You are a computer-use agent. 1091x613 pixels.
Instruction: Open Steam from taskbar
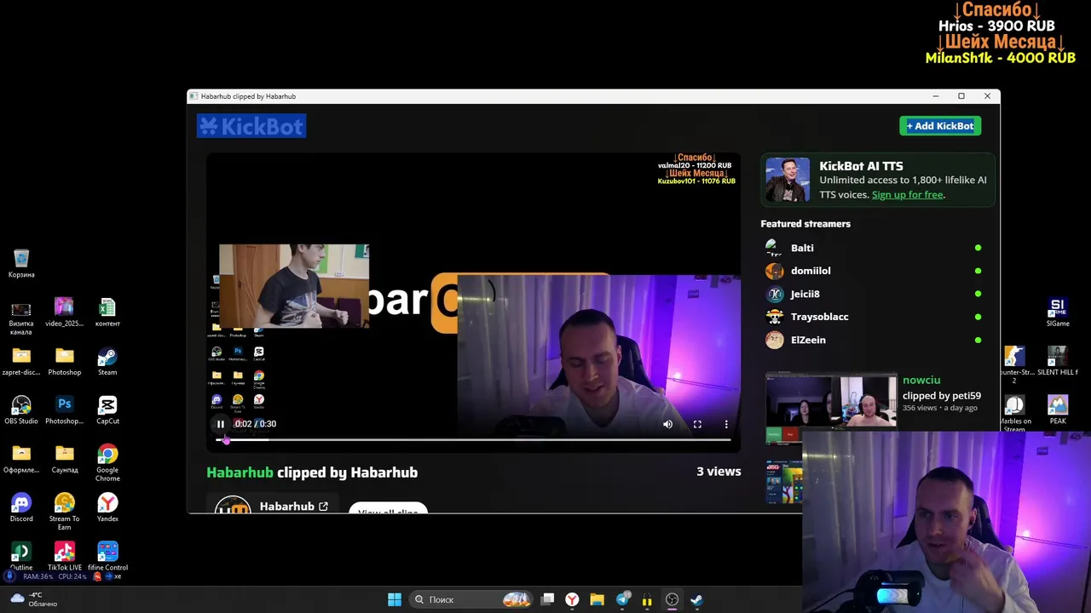click(x=696, y=599)
